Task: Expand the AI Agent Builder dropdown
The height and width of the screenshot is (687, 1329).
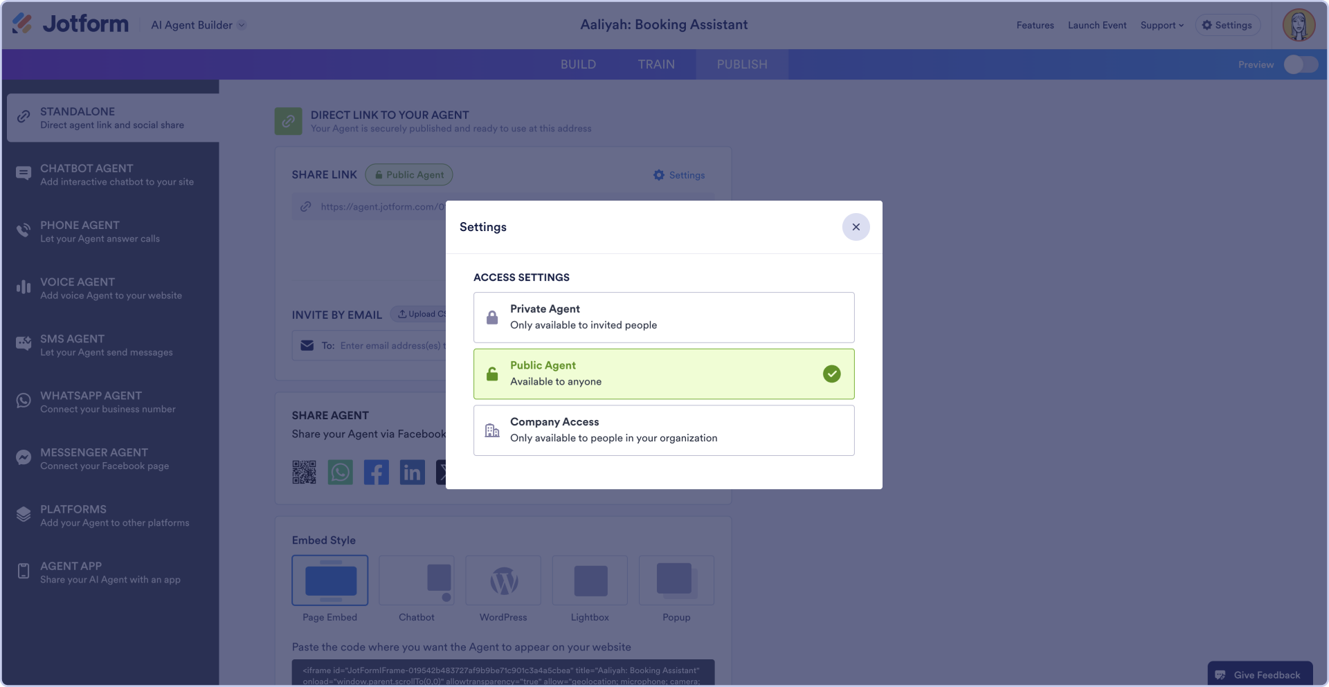Action: [x=199, y=25]
